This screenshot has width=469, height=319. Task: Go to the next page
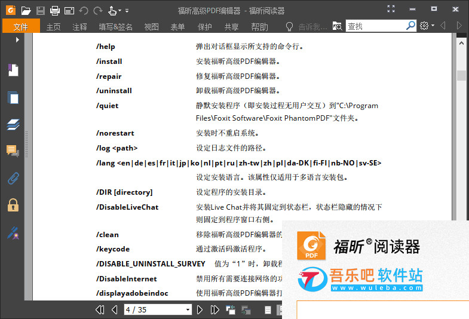(x=200, y=309)
